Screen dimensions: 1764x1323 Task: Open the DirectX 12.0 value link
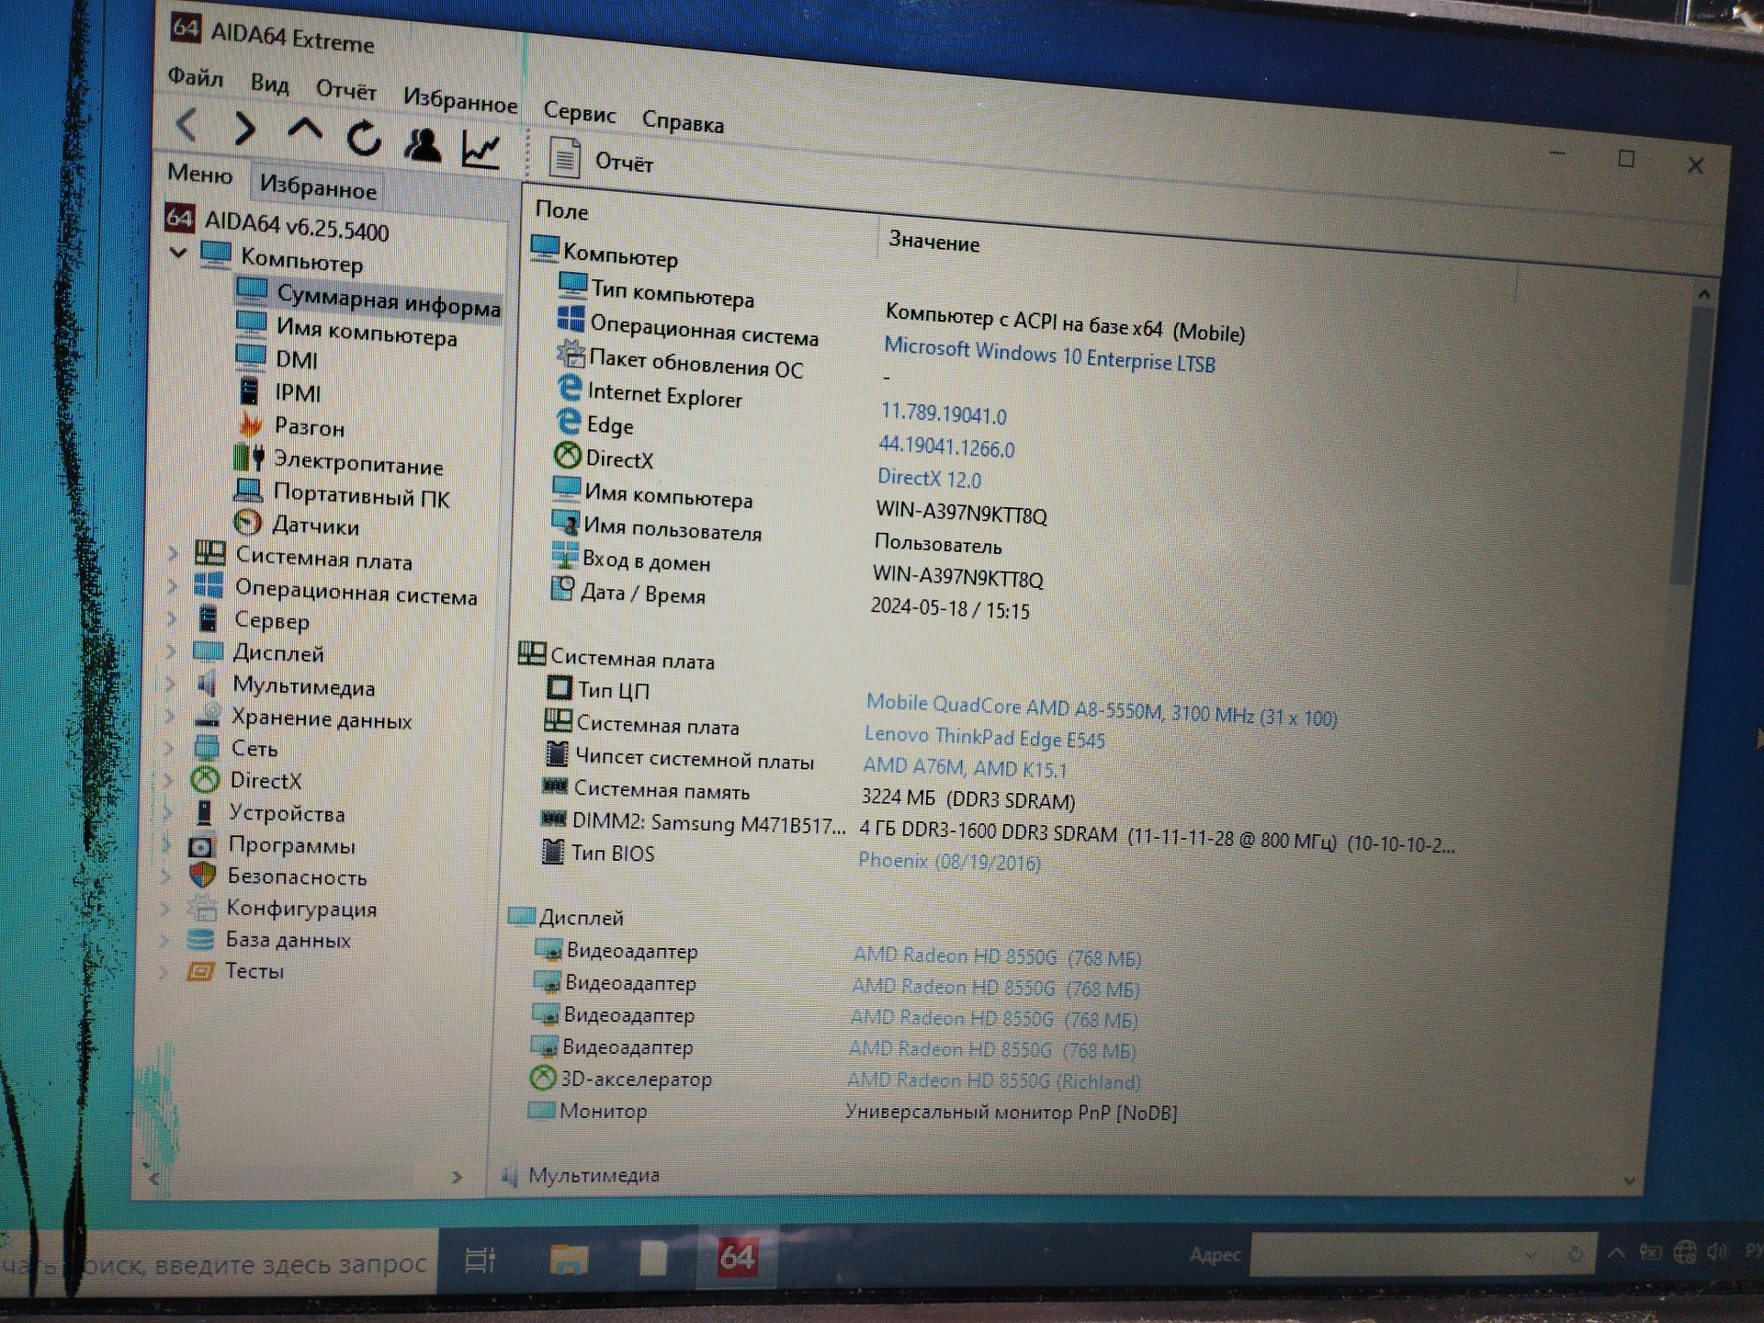point(929,478)
